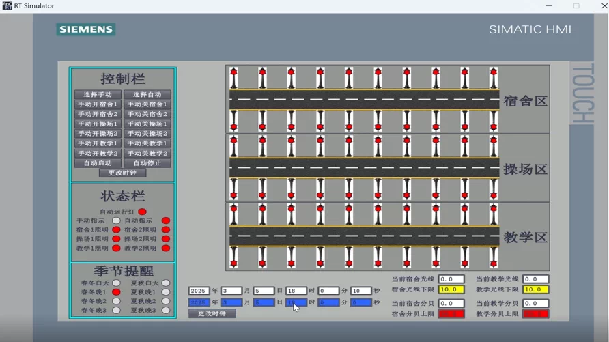
Task: Click 手动关教学2 button
Action: point(147,154)
